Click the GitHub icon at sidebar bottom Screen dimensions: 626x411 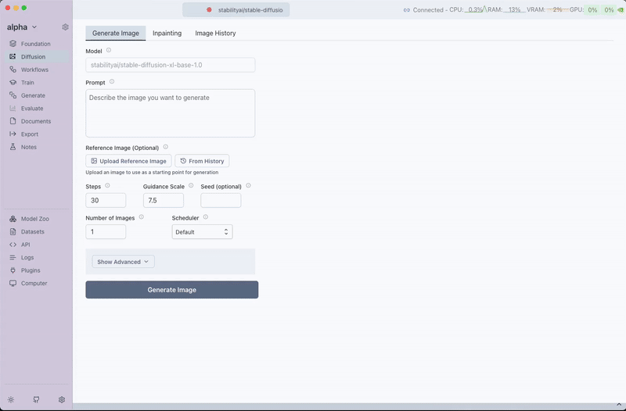click(x=36, y=399)
